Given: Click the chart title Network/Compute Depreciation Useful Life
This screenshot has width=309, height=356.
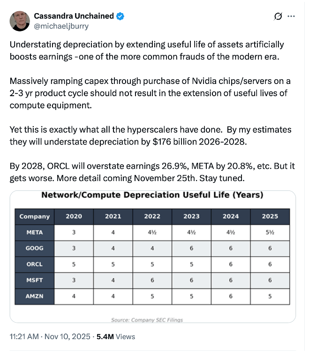Looking at the screenshot, I should tap(152, 195).
